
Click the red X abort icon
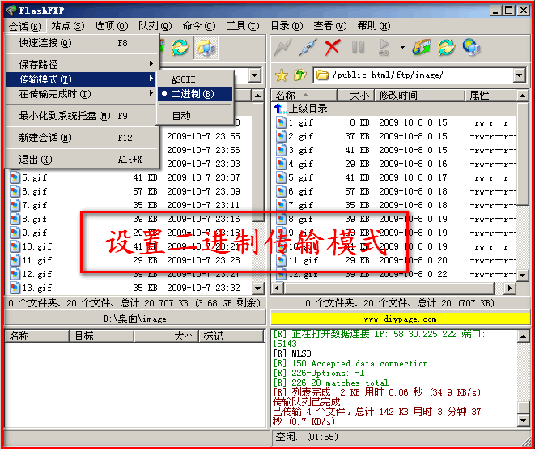(x=333, y=47)
